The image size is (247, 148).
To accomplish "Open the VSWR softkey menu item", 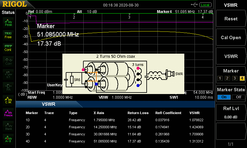I will [231, 56].
